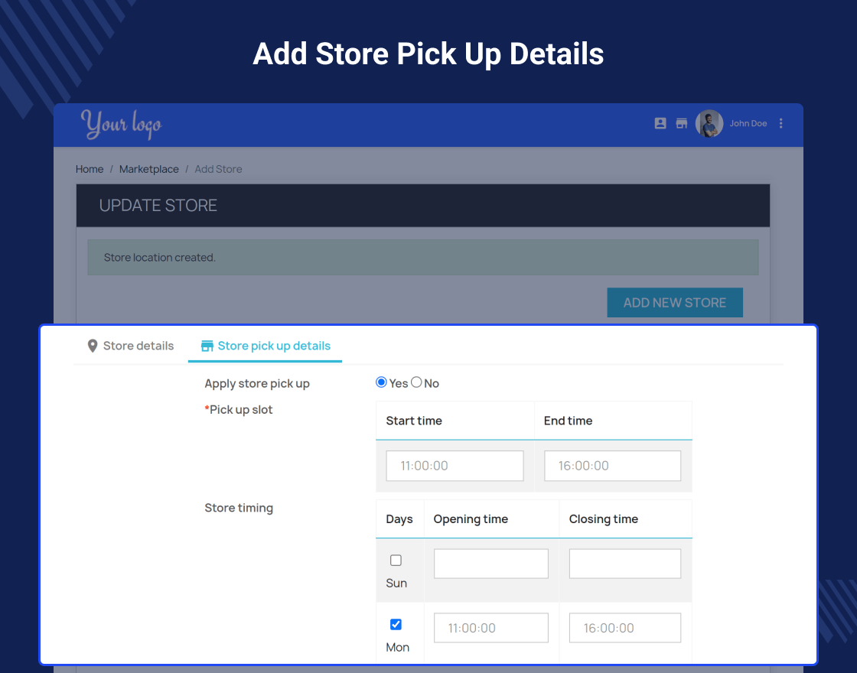Click the Store location created message
The width and height of the screenshot is (857, 673).
pyautogui.click(x=423, y=257)
